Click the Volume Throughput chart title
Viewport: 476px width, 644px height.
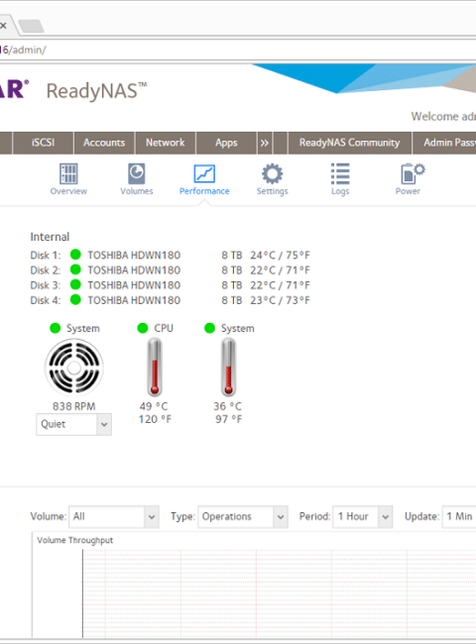coord(74,540)
